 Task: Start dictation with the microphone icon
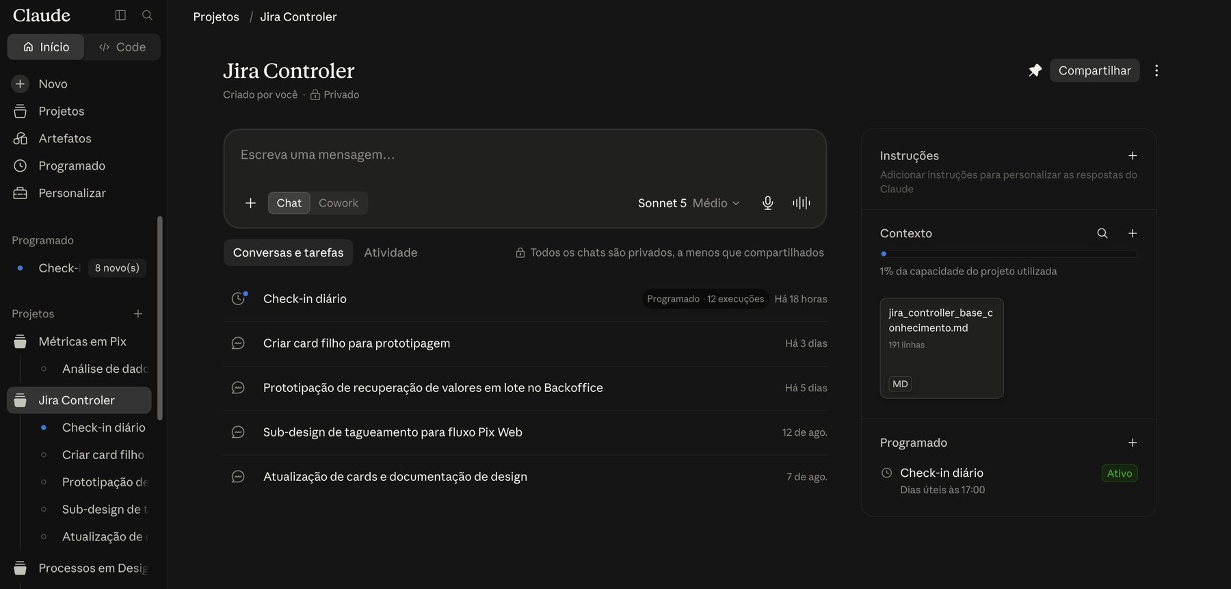tap(768, 203)
